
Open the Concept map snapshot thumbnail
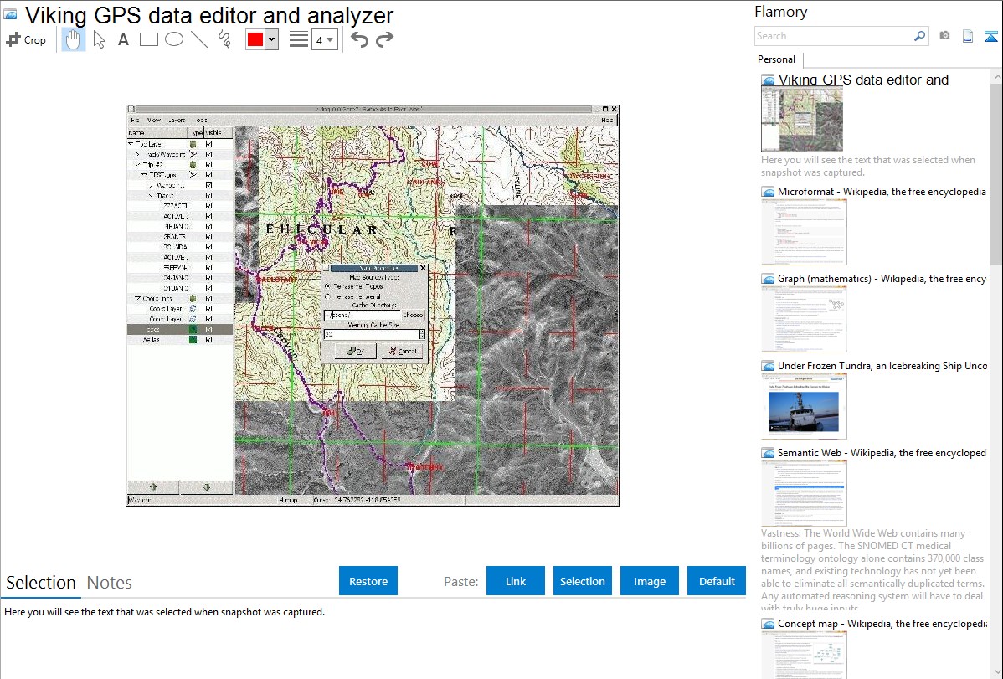click(x=804, y=655)
